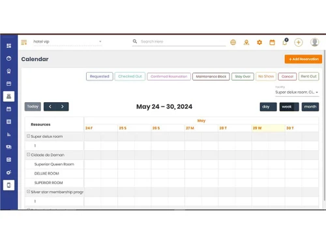Viewport: 326px width, 244px height.
Task: Open the notifications bell icon
Action: [x=285, y=42]
